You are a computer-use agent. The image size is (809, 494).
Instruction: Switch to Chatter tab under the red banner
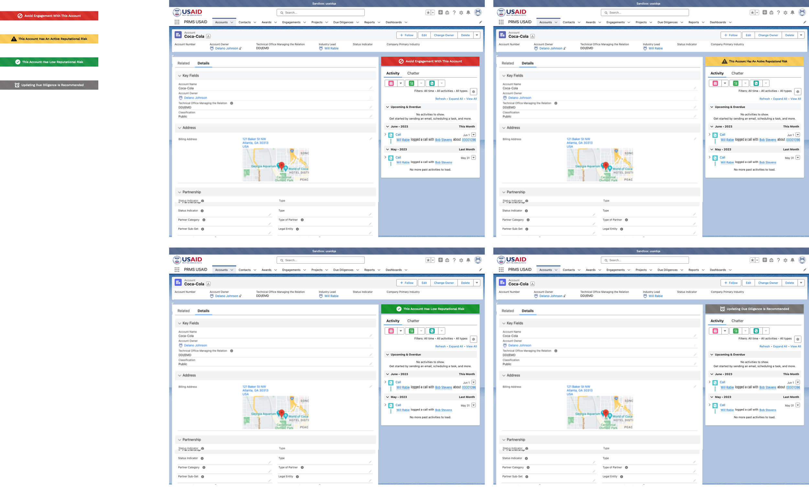[413, 73]
